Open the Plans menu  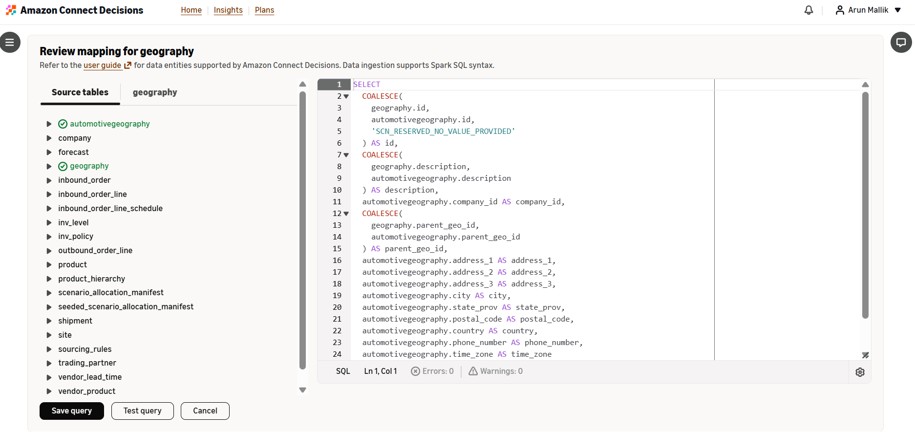point(264,10)
